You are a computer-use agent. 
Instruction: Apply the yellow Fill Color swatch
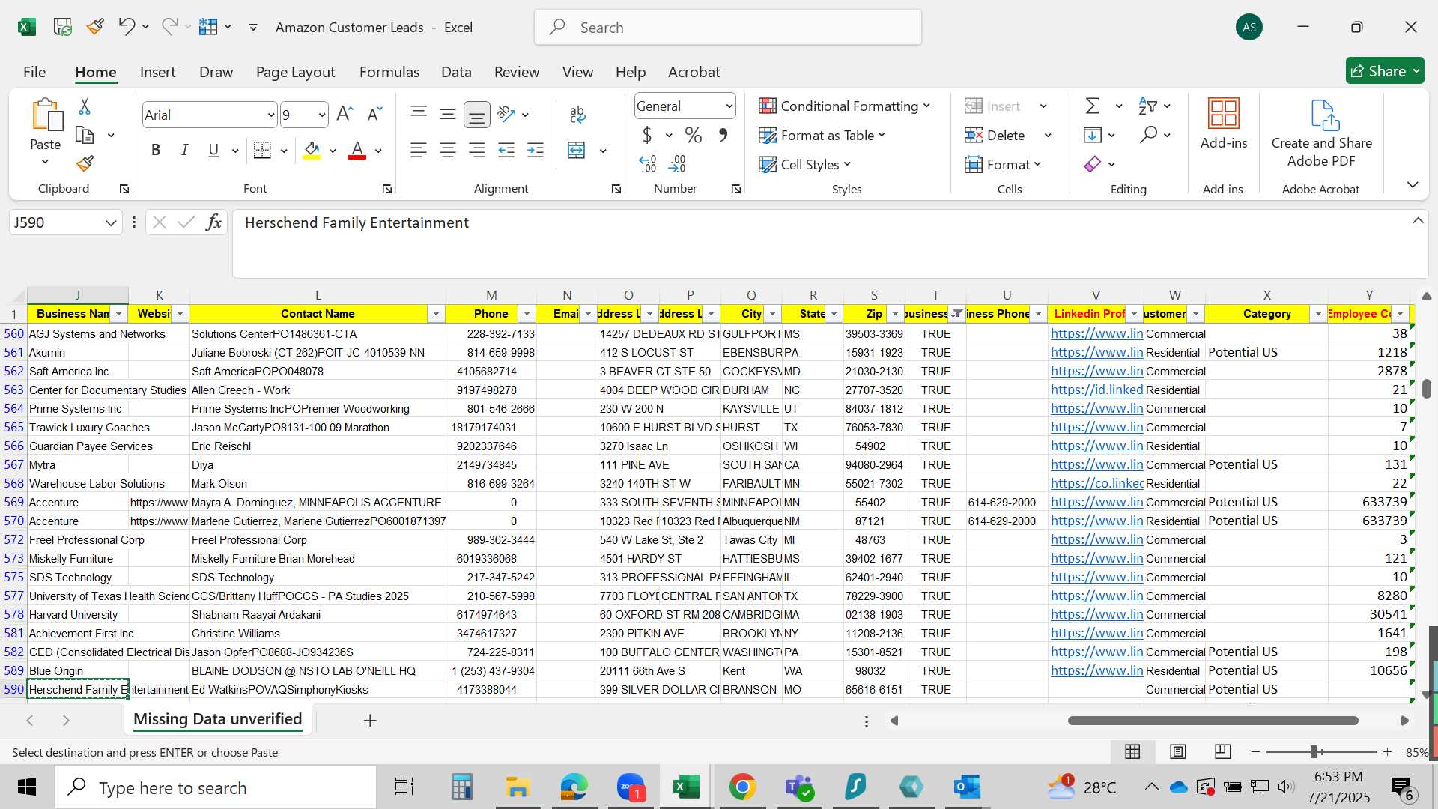point(312,151)
